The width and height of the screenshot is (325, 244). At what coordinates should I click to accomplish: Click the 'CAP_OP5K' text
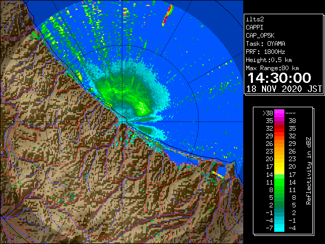(260, 36)
